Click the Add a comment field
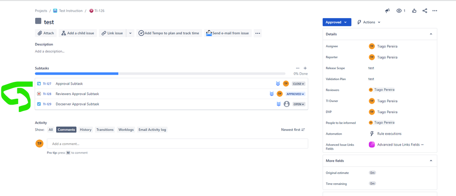The height and width of the screenshot is (196, 456). tap(178, 144)
